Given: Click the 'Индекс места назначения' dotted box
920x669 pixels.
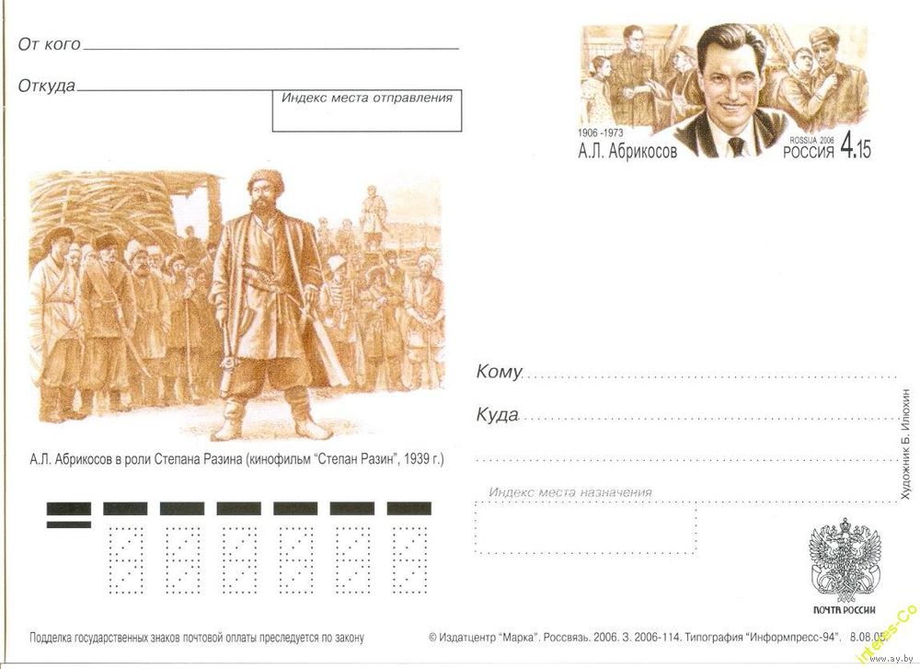Looking at the screenshot, I should pyautogui.click(x=585, y=527).
